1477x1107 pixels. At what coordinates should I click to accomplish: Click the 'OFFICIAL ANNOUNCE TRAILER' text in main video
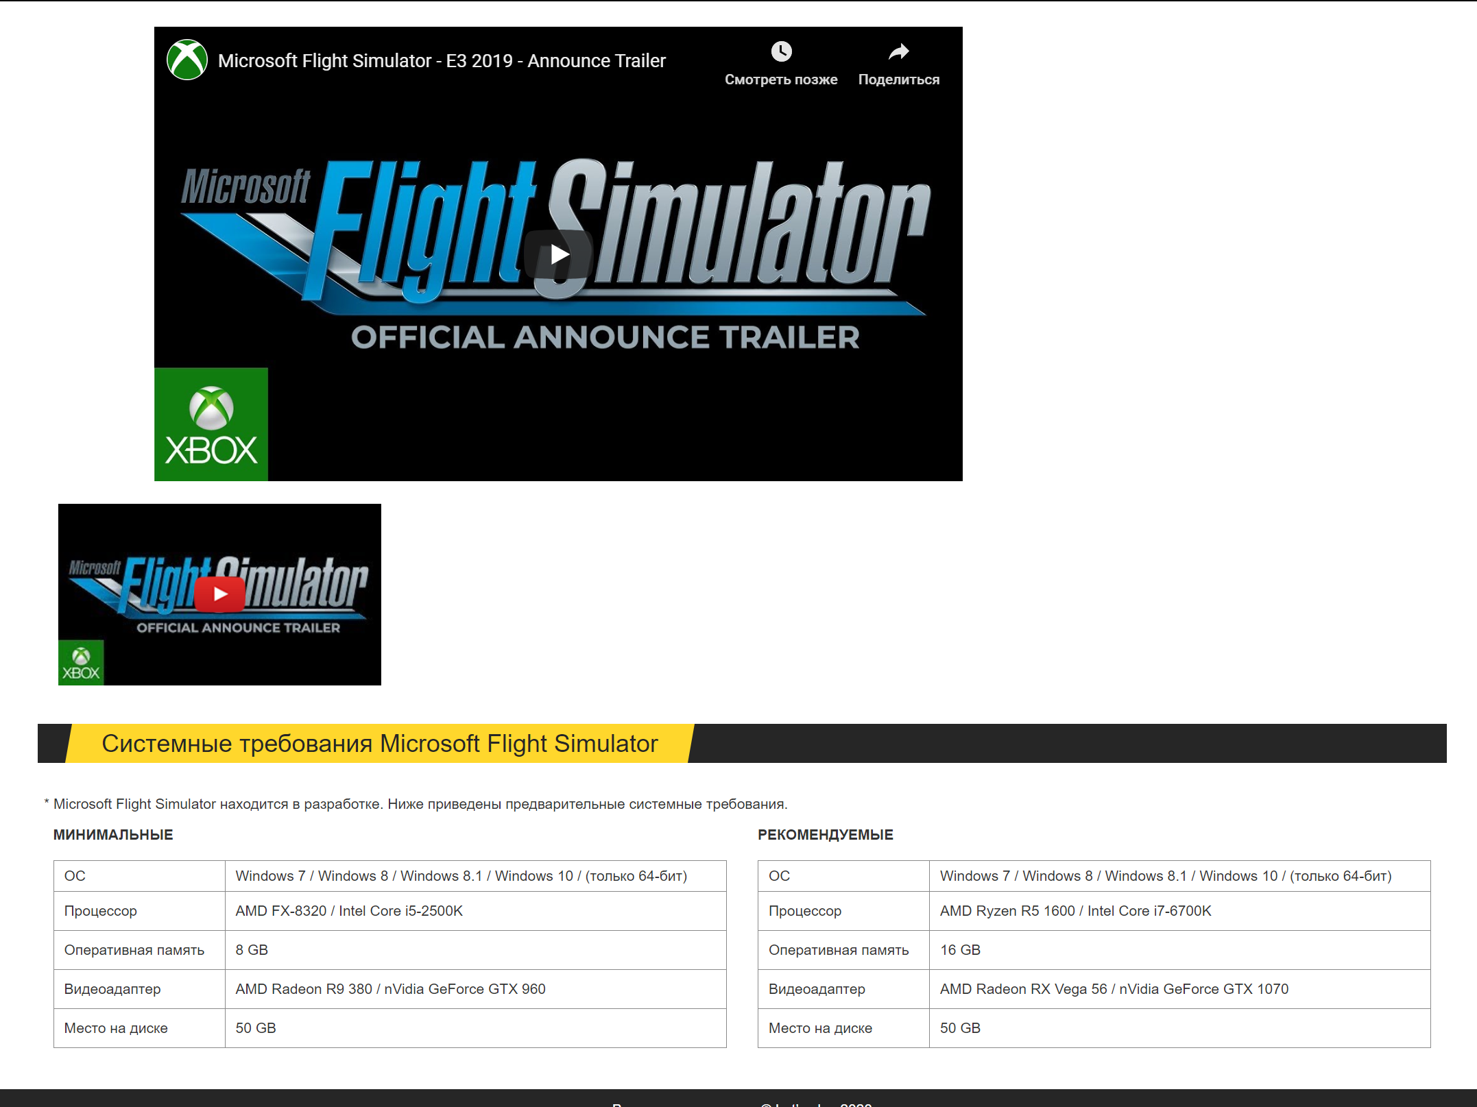(x=605, y=337)
